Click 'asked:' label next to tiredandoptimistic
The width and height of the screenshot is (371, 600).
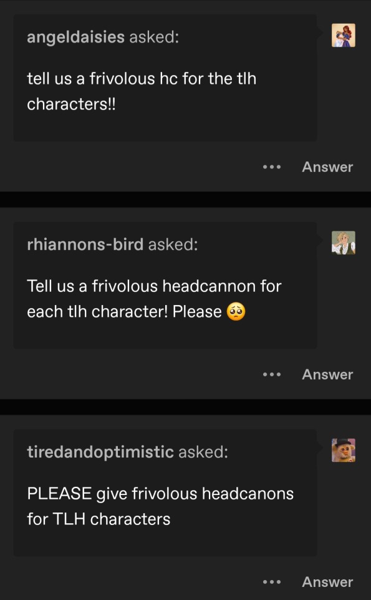tap(203, 452)
